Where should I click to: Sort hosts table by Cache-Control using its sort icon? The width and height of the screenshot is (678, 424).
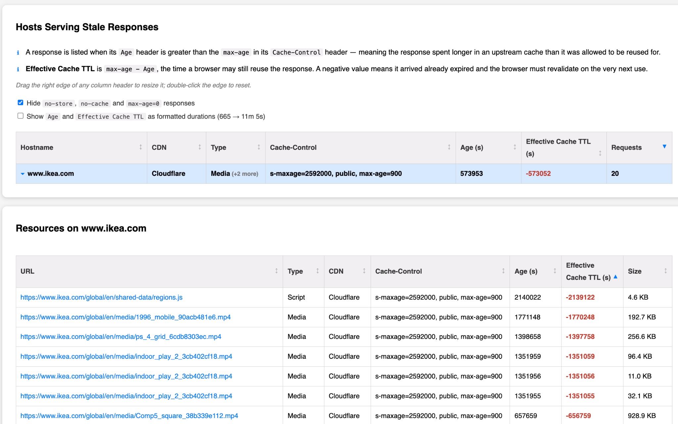coord(449,147)
